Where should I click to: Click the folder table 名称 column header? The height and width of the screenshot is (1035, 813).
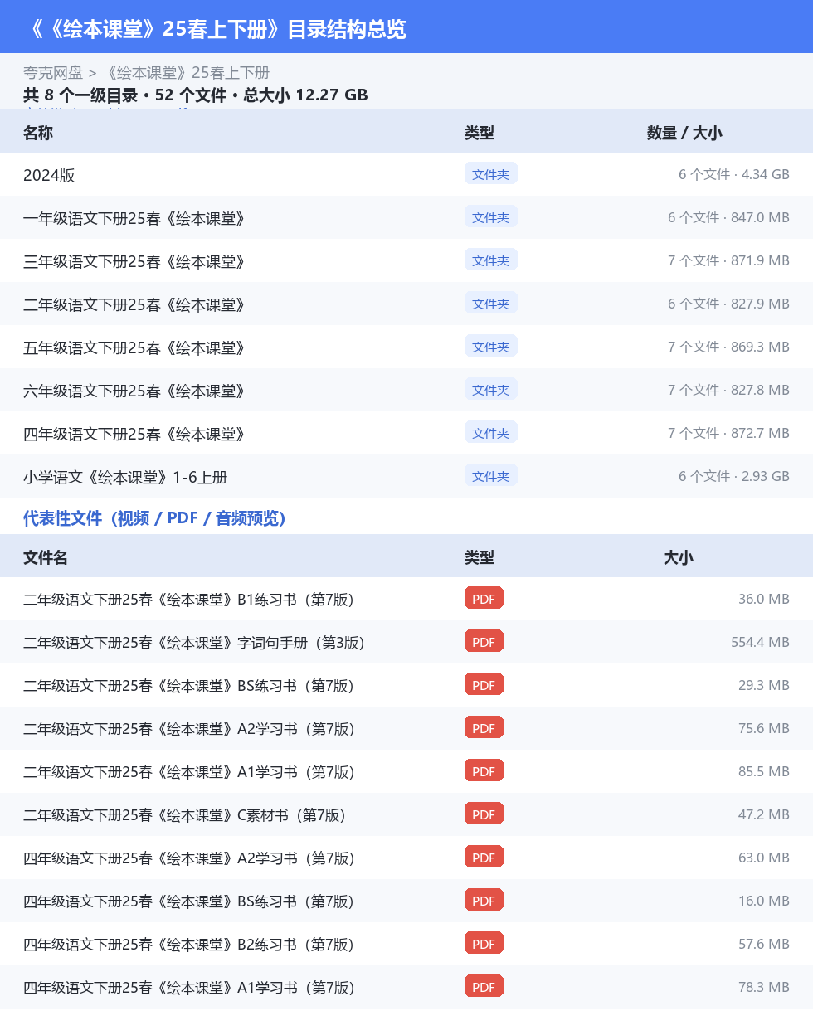coord(38,133)
